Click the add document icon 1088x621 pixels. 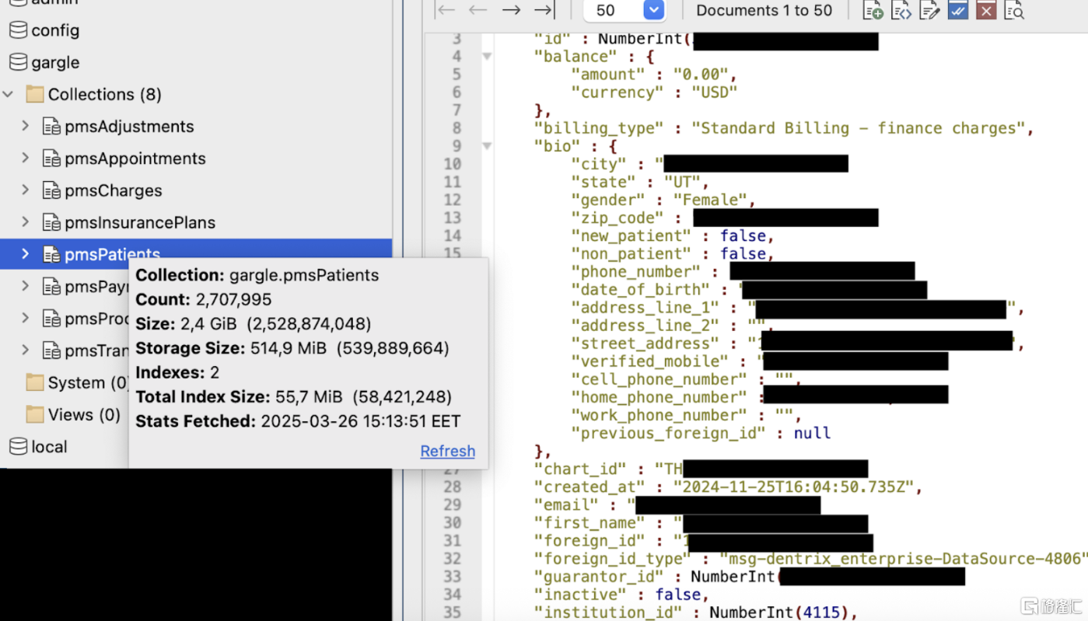(873, 10)
